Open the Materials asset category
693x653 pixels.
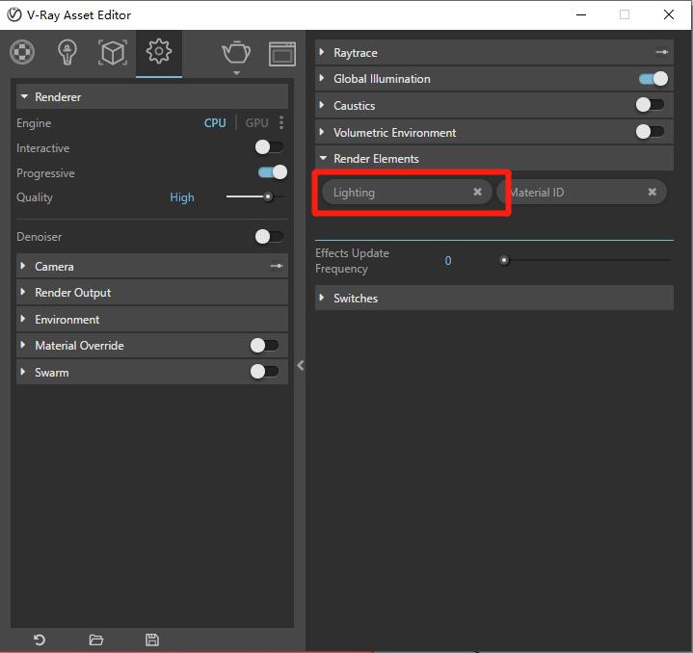(22, 52)
